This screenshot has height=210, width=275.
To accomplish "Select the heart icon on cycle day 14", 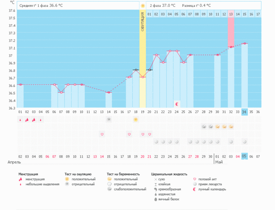I will (102, 134).
